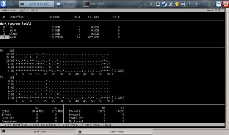Image resolution: width=229 pixels, height=135 pixels.
Task: Switch to the geek : bmon bottom tab
Action: (x=114, y=132)
